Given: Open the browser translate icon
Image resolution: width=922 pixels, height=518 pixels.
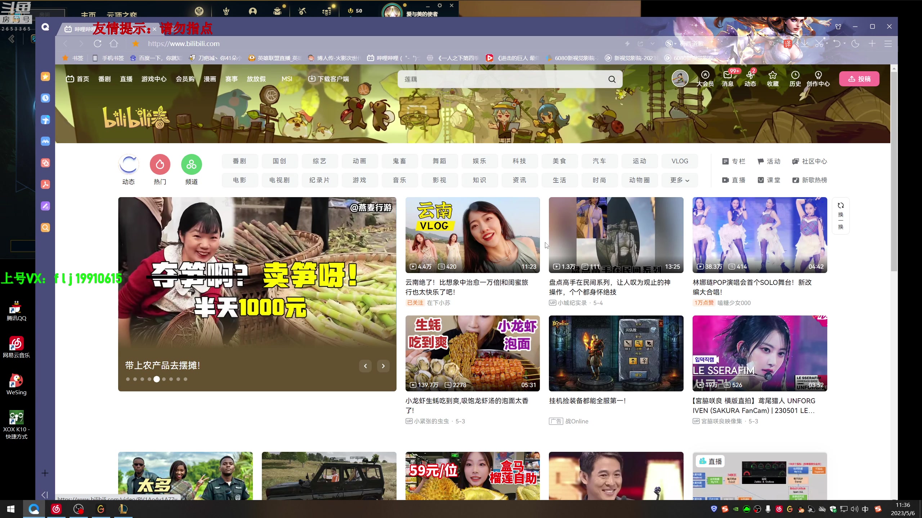Looking at the screenshot, I should coord(788,44).
